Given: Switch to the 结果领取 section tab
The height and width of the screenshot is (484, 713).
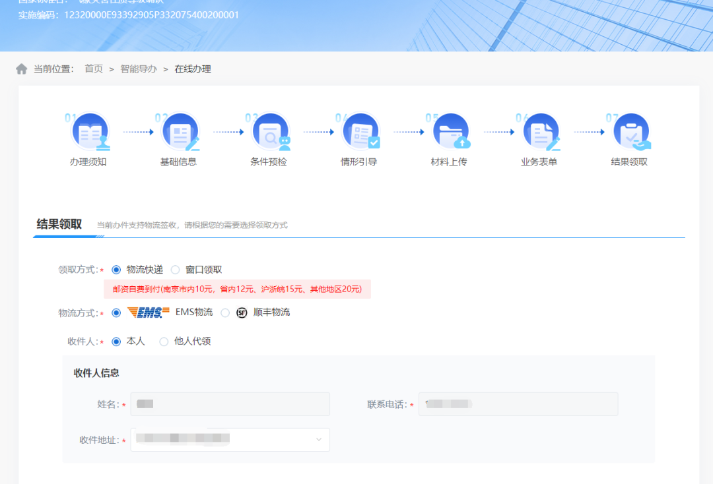Looking at the screenshot, I should 59,224.
